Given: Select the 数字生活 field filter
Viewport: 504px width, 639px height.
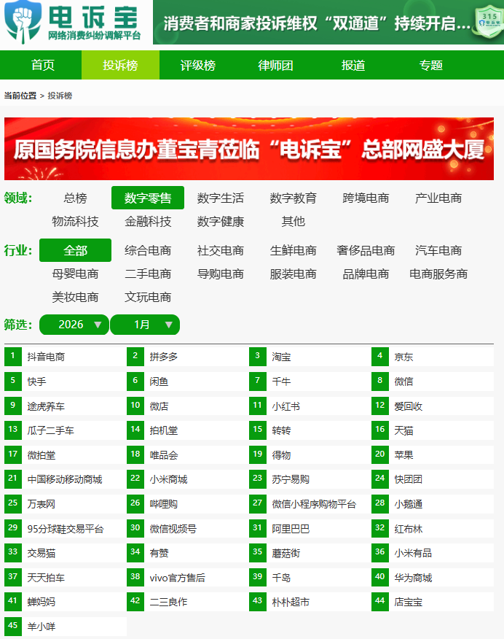Looking at the screenshot, I should pyautogui.click(x=221, y=198).
